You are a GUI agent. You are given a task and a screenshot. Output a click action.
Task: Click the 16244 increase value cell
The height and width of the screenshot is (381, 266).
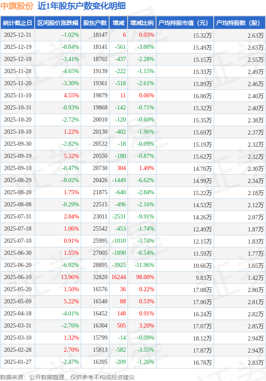click(x=118, y=277)
